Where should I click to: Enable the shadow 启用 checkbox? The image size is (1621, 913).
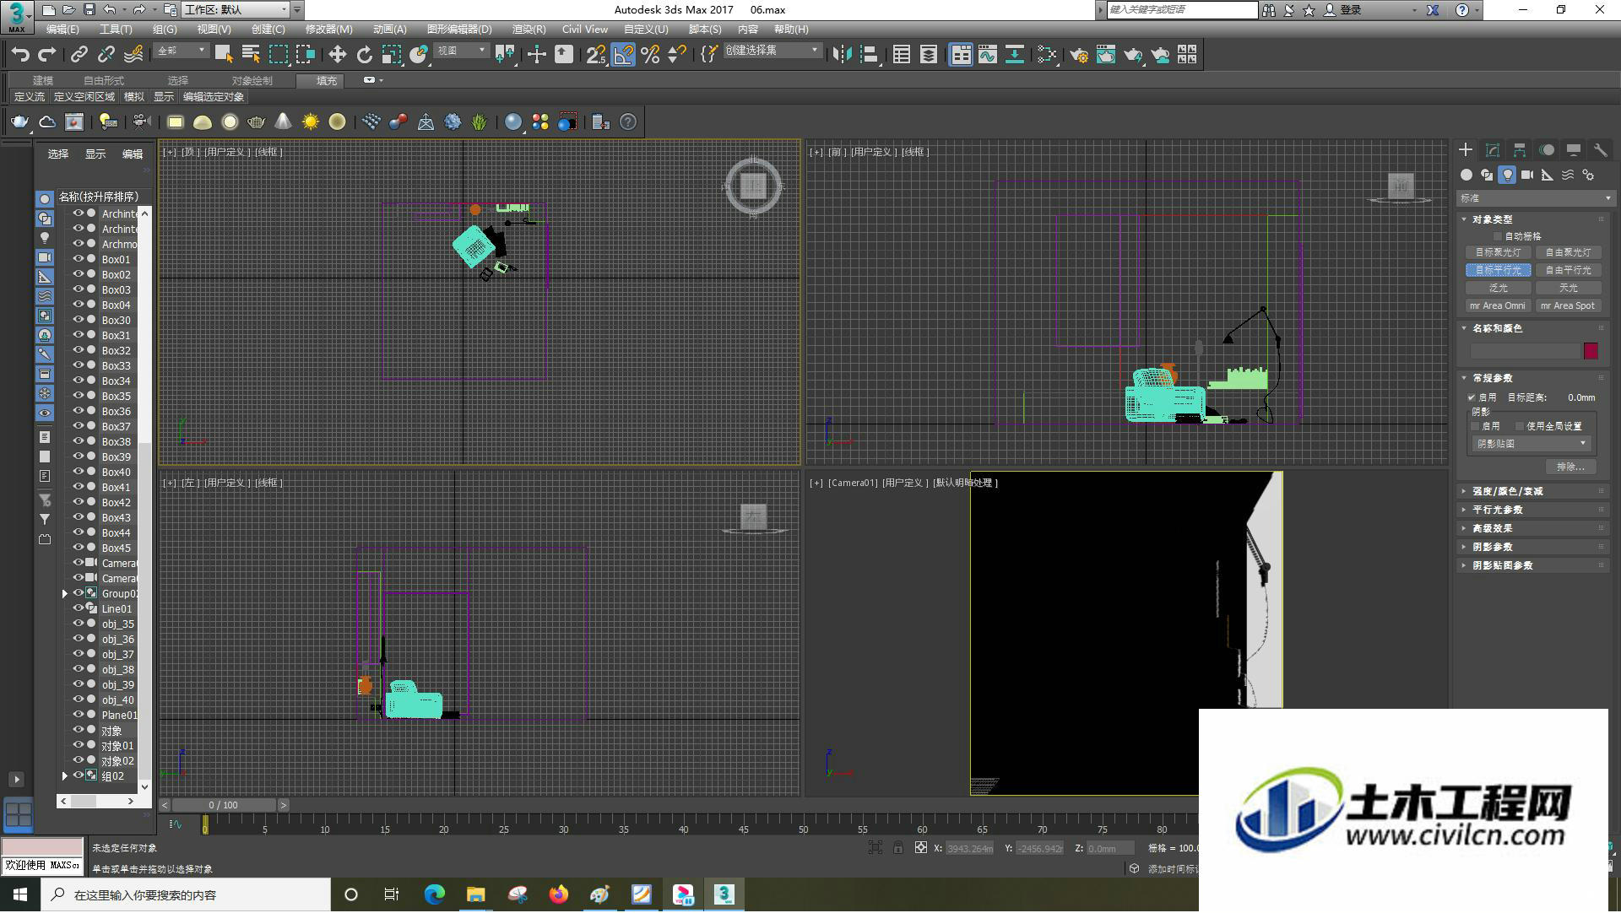tap(1476, 426)
